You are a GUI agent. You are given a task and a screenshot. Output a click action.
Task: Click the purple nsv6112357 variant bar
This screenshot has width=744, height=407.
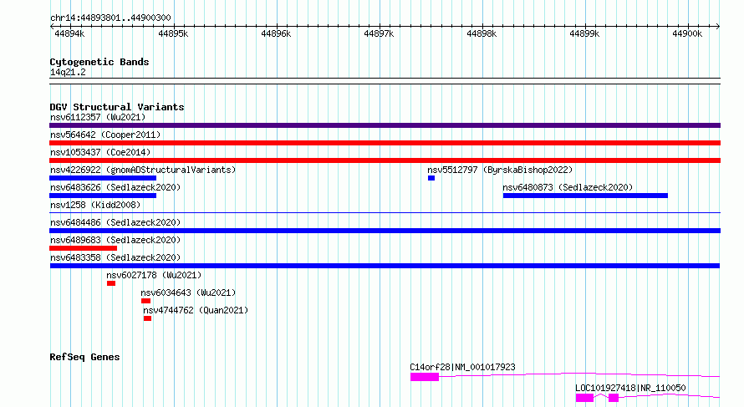(x=385, y=125)
